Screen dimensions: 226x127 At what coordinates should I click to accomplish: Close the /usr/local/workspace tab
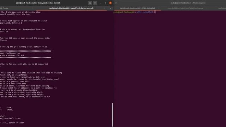click(206, 8)
